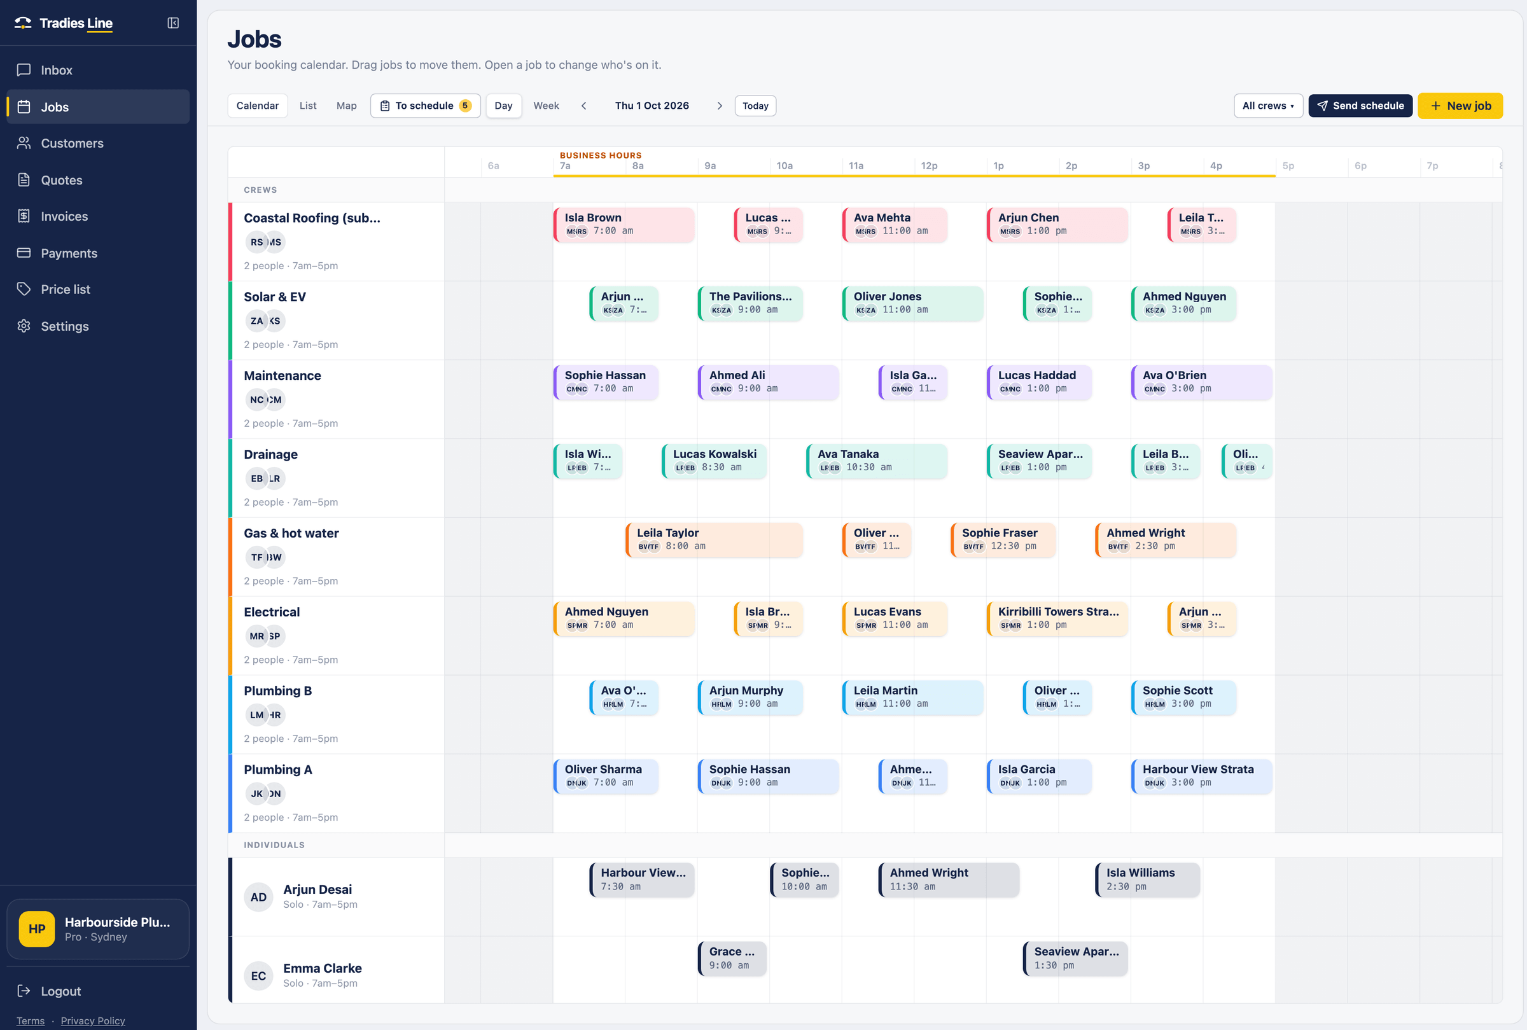
Task: Open Oliver Jones 11:00 am job
Action: pyautogui.click(x=913, y=303)
